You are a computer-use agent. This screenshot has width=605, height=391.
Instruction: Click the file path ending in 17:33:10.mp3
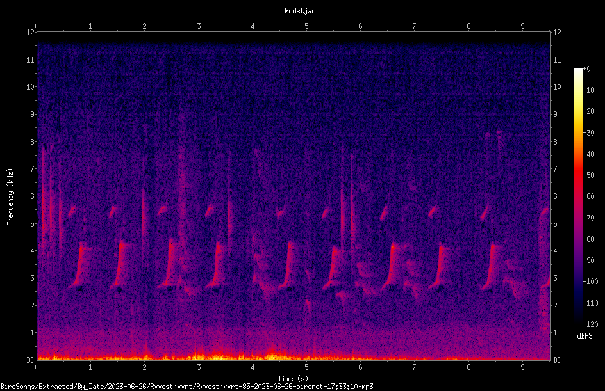[x=186, y=387]
